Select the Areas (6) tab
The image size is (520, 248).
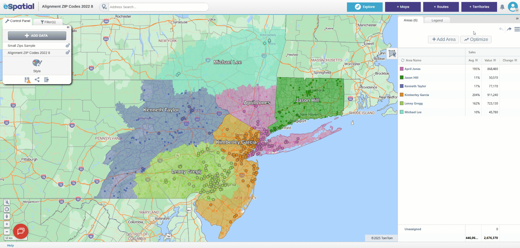[x=411, y=20]
